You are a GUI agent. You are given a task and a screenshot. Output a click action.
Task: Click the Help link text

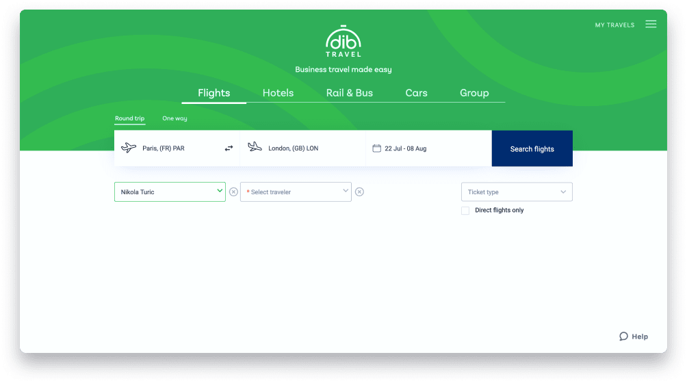(x=640, y=336)
